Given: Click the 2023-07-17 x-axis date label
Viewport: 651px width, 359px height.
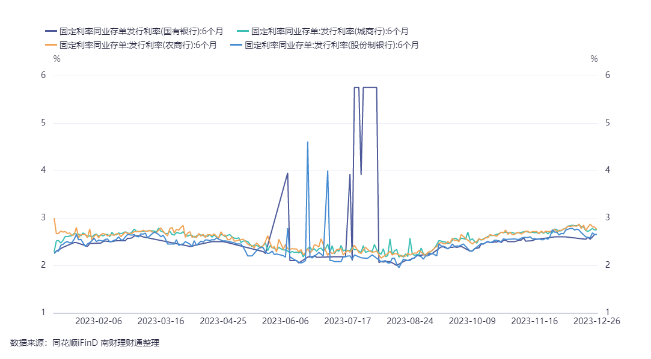Looking at the screenshot, I should tap(347, 321).
